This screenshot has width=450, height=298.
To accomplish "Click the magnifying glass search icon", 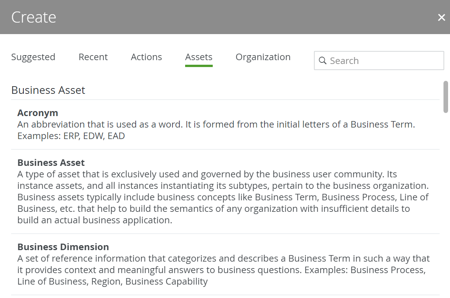I will [x=323, y=61].
